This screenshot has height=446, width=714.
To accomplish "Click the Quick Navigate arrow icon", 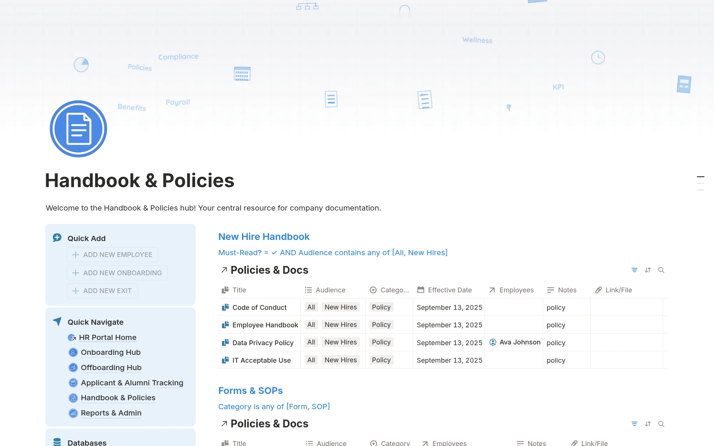I will click(x=57, y=321).
